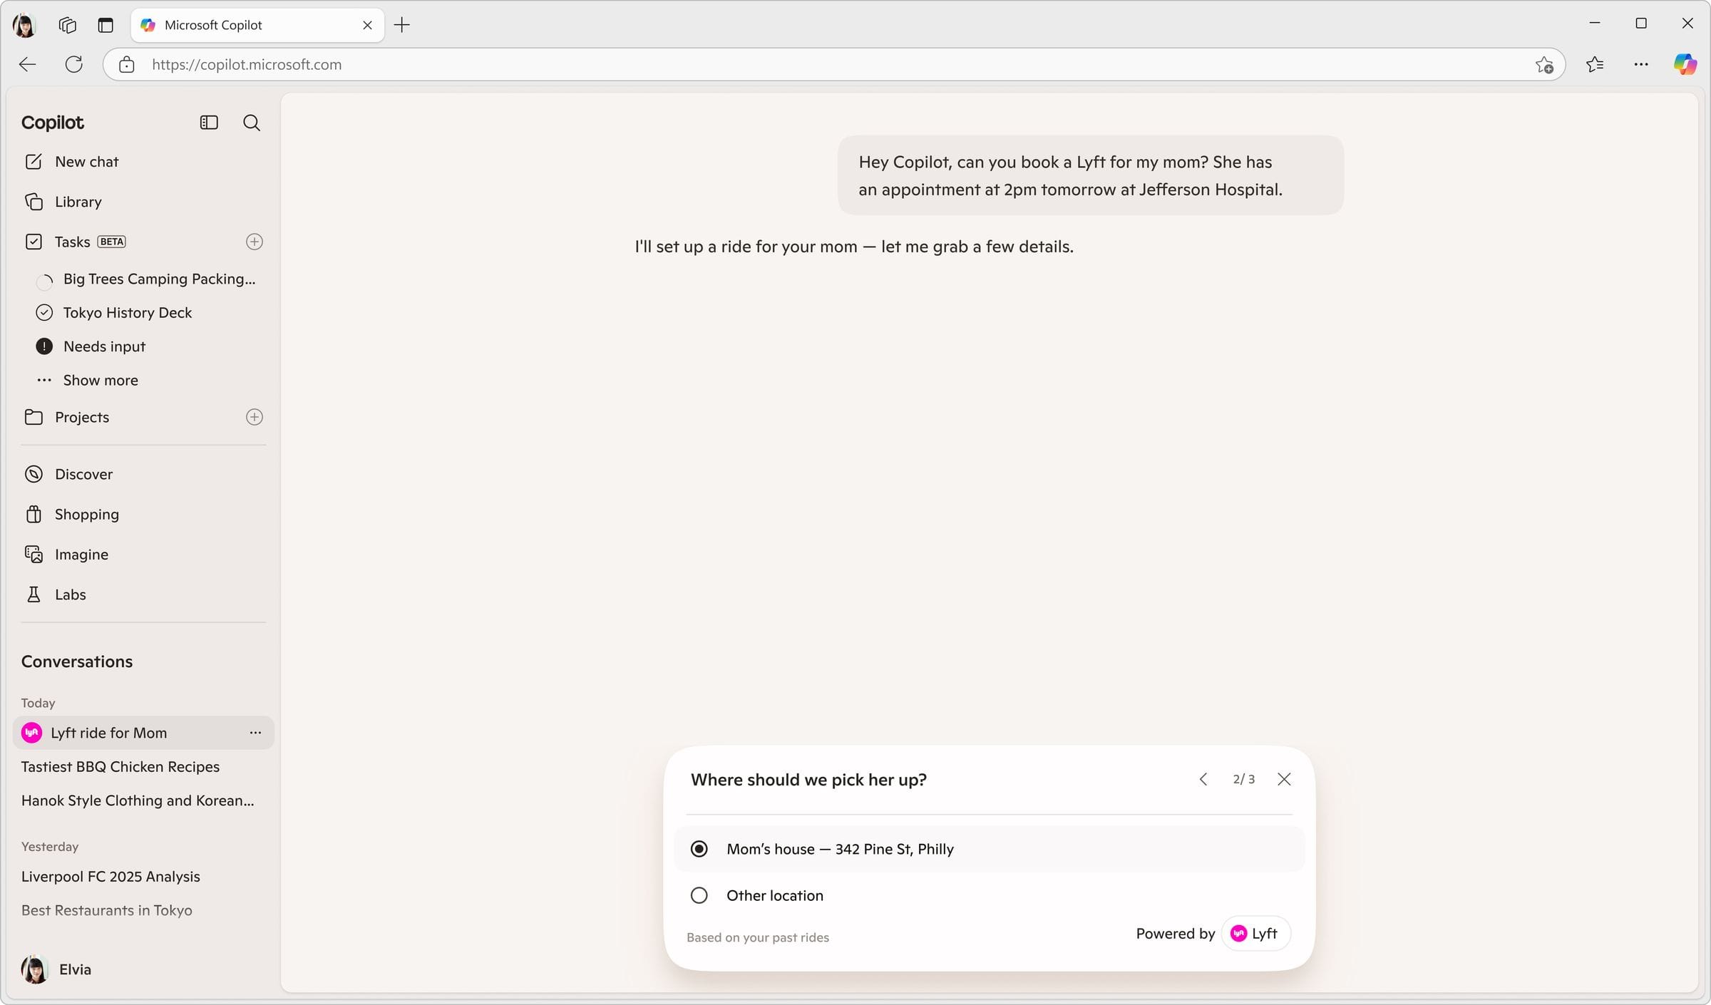The height and width of the screenshot is (1005, 1711).
Task: Go back to previous page
Action: click(28, 64)
